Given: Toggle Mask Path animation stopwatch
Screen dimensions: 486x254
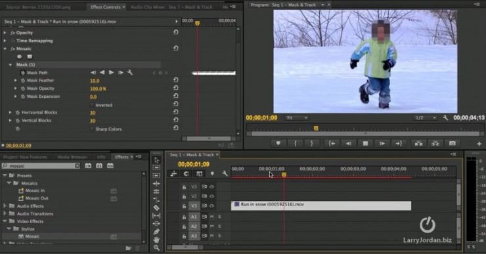Looking at the screenshot, I should point(22,73).
